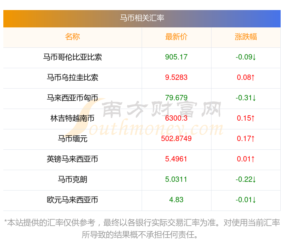This screenshot has height=245, width=284.
Task: Click the disclaimer text below the table
Action: [x=142, y=229]
